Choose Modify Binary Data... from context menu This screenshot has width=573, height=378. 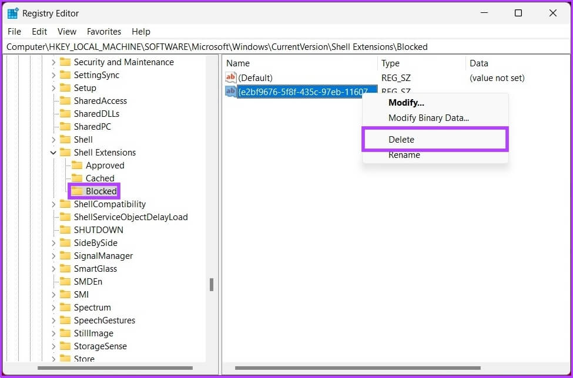pos(435,118)
